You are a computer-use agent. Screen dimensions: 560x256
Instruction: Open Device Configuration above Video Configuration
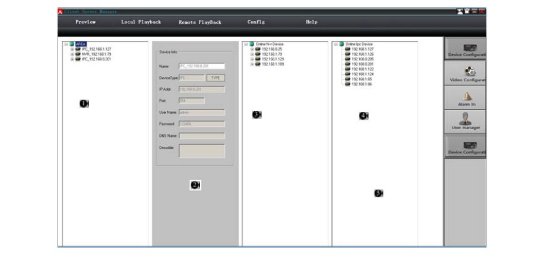pyautogui.click(x=465, y=49)
